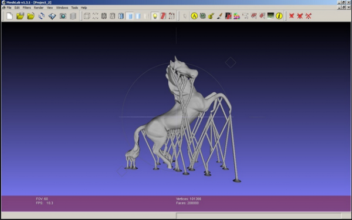Show mesh info with yellow i icon
This screenshot has width=352, height=220.
(279, 16)
